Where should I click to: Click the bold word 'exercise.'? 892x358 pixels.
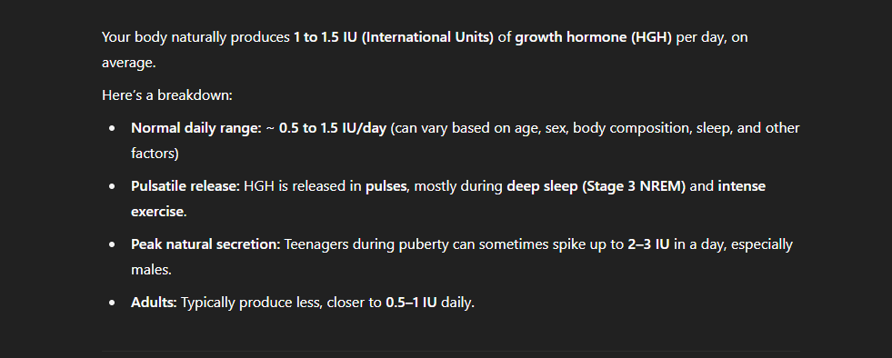point(159,212)
